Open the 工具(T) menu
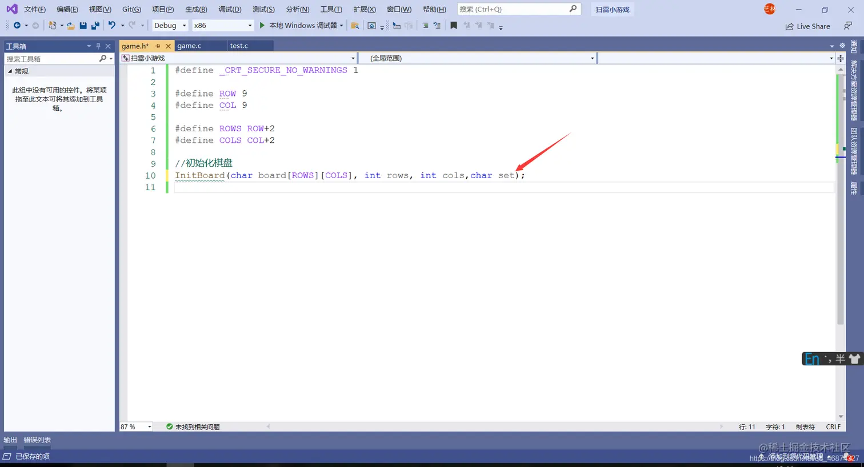Viewport: 864px width, 467px height. point(331,9)
